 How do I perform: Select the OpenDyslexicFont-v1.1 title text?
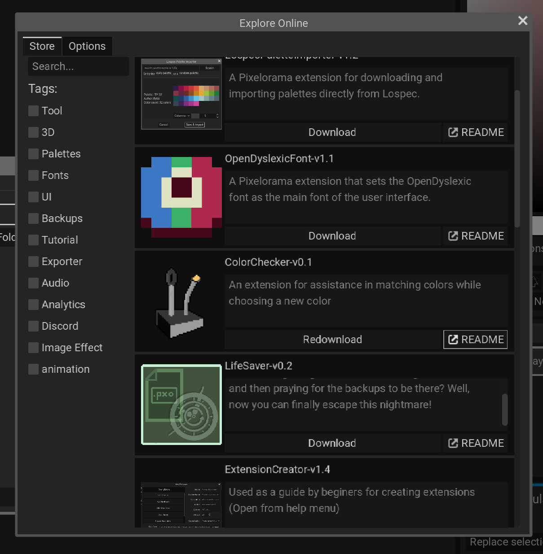tap(279, 159)
